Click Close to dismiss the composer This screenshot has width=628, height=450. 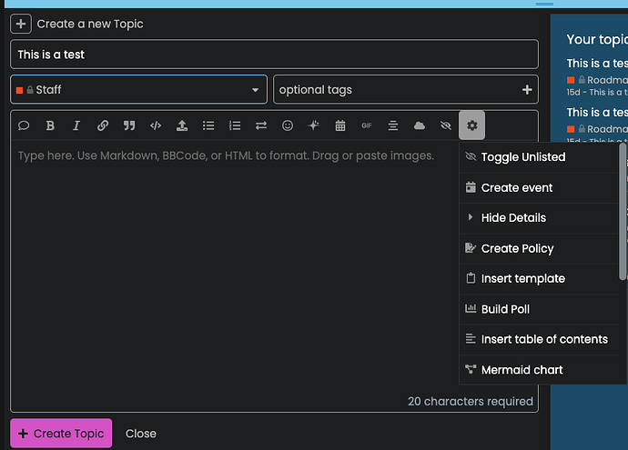pyautogui.click(x=141, y=434)
